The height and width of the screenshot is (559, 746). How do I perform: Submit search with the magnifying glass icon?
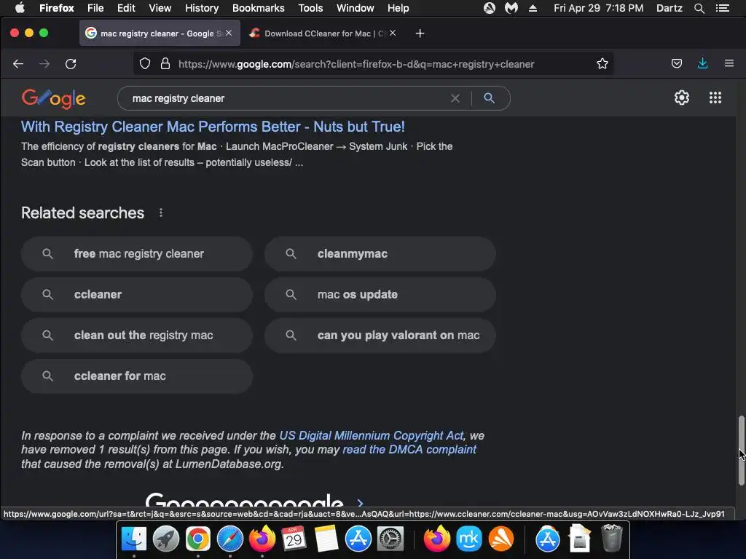pyautogui.click(x=489, y=98)
